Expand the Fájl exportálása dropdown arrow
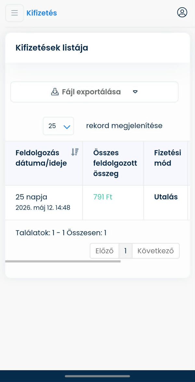 (x=135, y=92)
